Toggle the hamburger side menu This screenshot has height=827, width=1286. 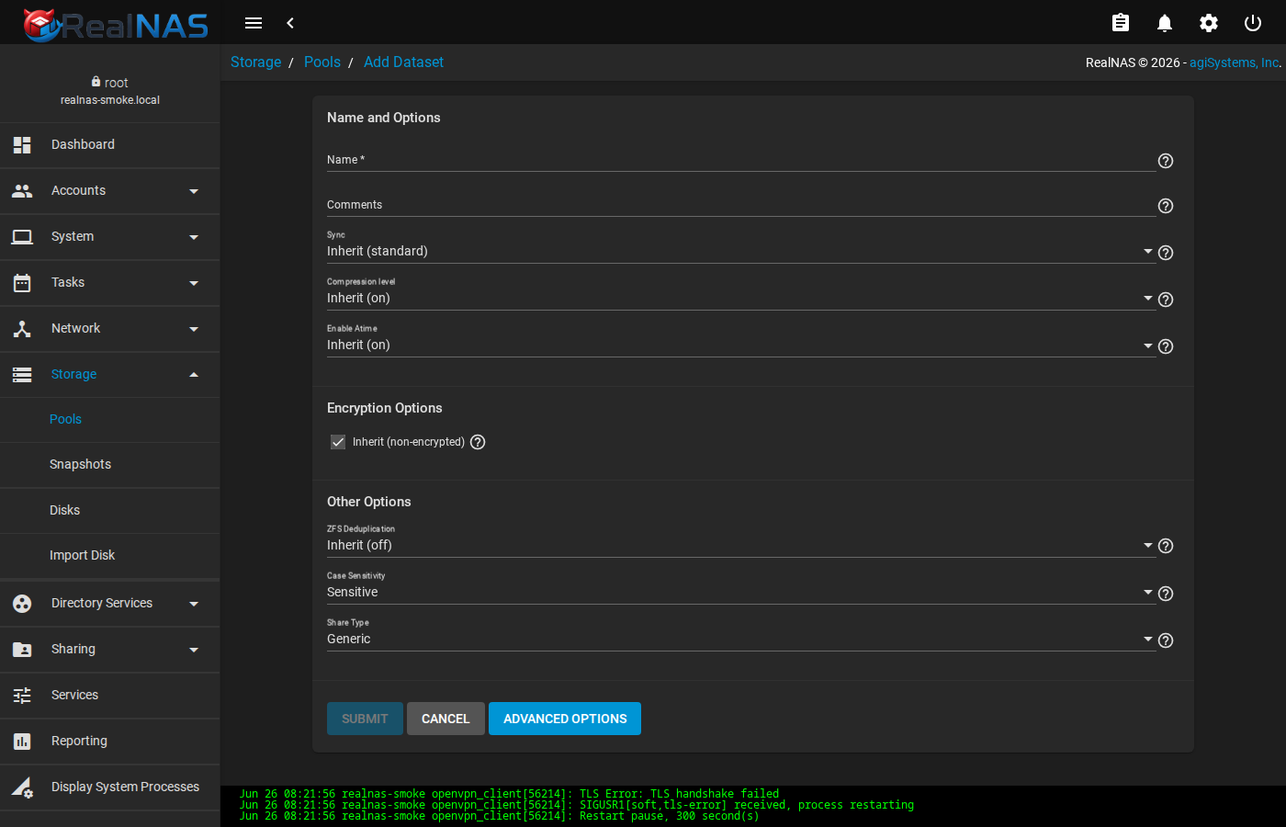tap(254, 23)
